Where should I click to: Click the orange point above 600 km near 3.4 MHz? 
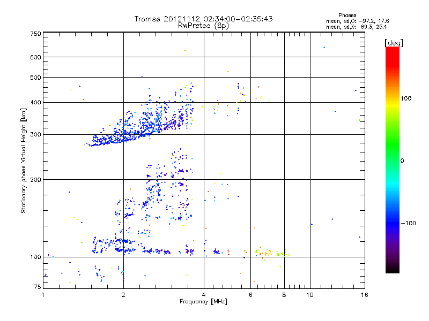click(185, 50)
